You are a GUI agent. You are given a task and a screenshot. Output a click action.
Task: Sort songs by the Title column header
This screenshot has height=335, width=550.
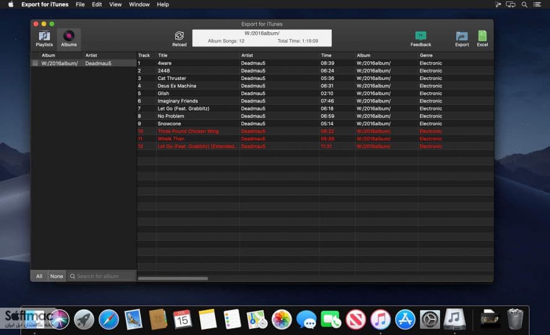(x=198, y=55)
